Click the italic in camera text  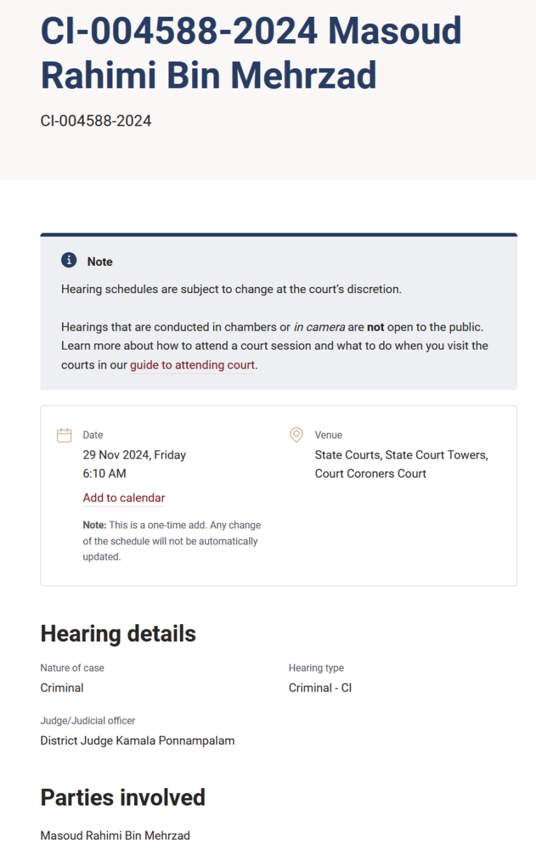(320, 327)
